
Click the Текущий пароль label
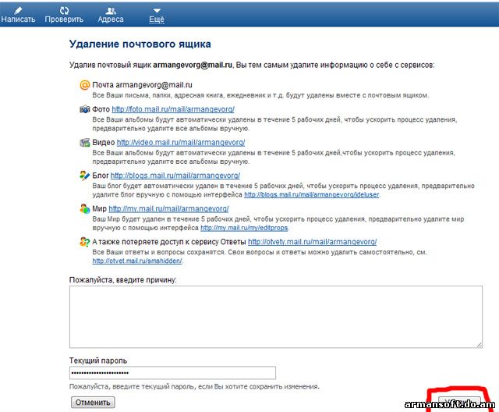pos(98,360)
